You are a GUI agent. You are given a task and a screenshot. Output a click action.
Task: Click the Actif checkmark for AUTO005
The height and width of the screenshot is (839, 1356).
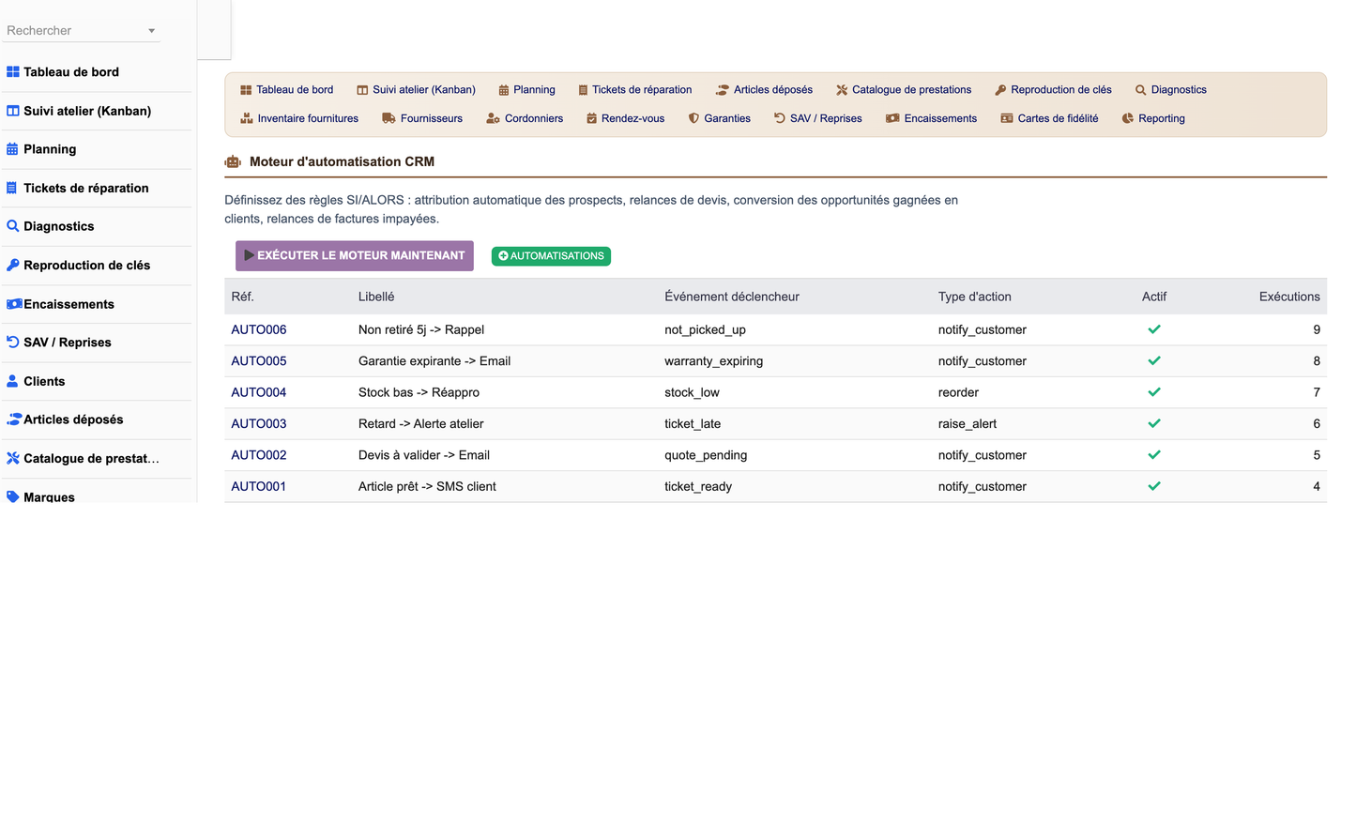tap(1154, 360)
